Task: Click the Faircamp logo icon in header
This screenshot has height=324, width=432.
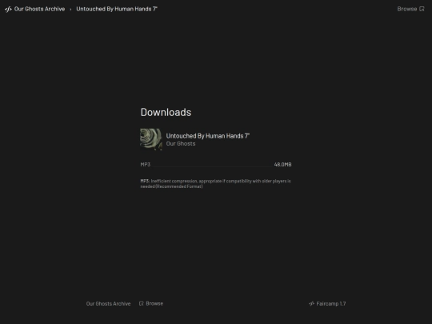Action: [x=8, y=9]
